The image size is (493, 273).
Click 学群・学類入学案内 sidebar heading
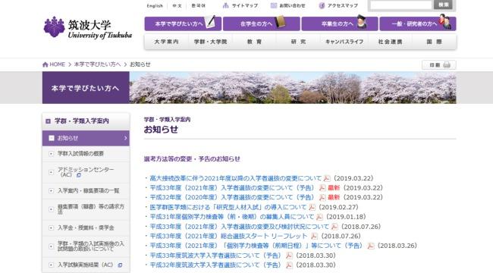82,121
